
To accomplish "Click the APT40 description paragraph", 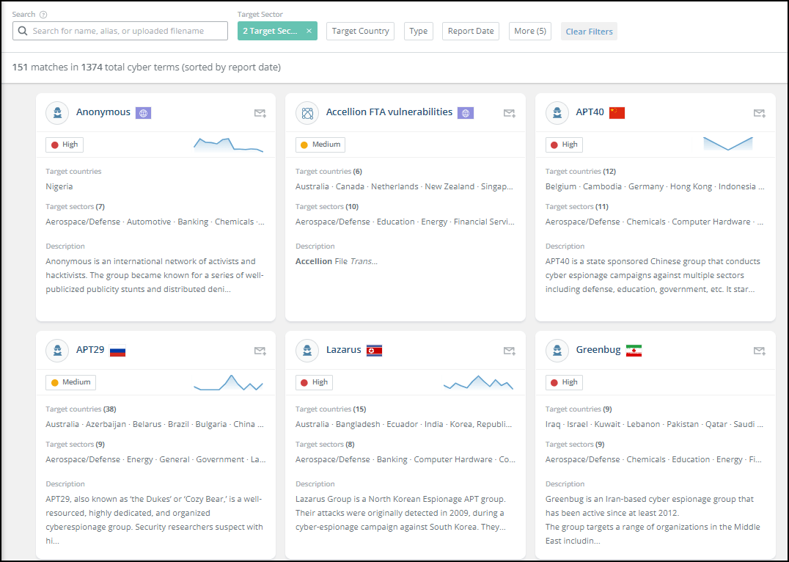I will point(653,275).
